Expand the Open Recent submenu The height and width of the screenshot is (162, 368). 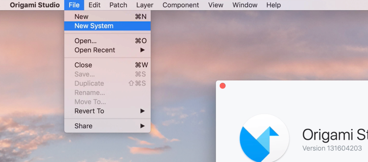[x=107, y=50]
